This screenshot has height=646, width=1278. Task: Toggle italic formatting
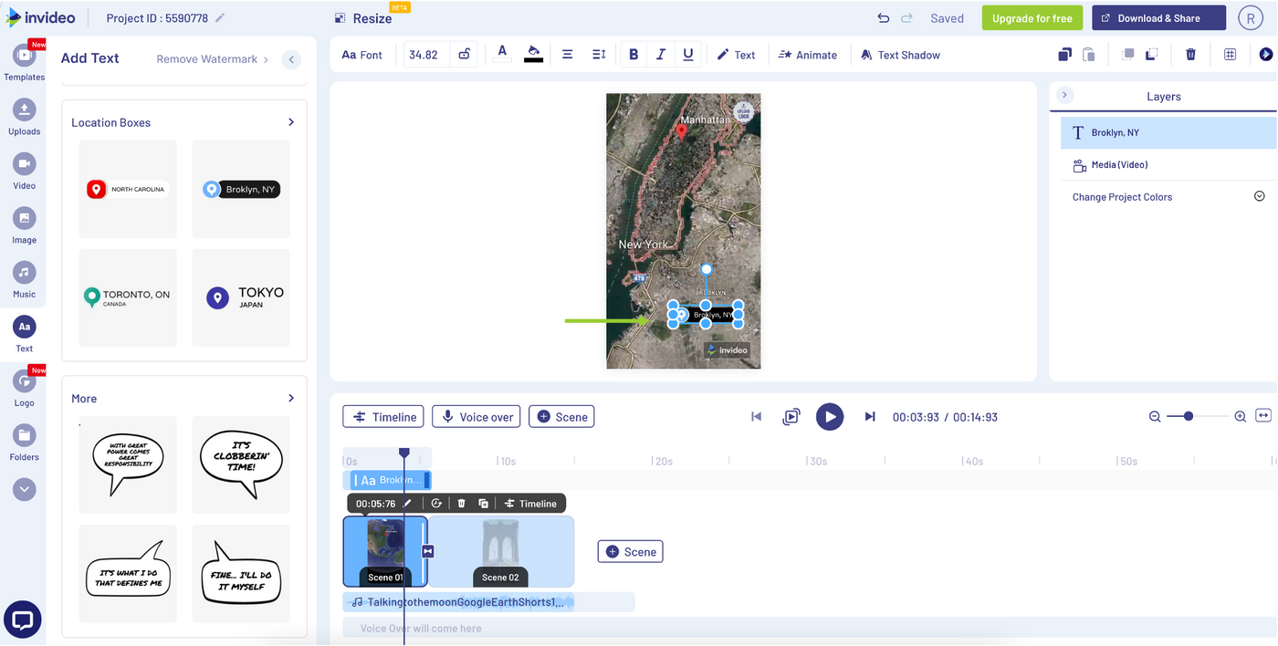[x=661, y=54]
